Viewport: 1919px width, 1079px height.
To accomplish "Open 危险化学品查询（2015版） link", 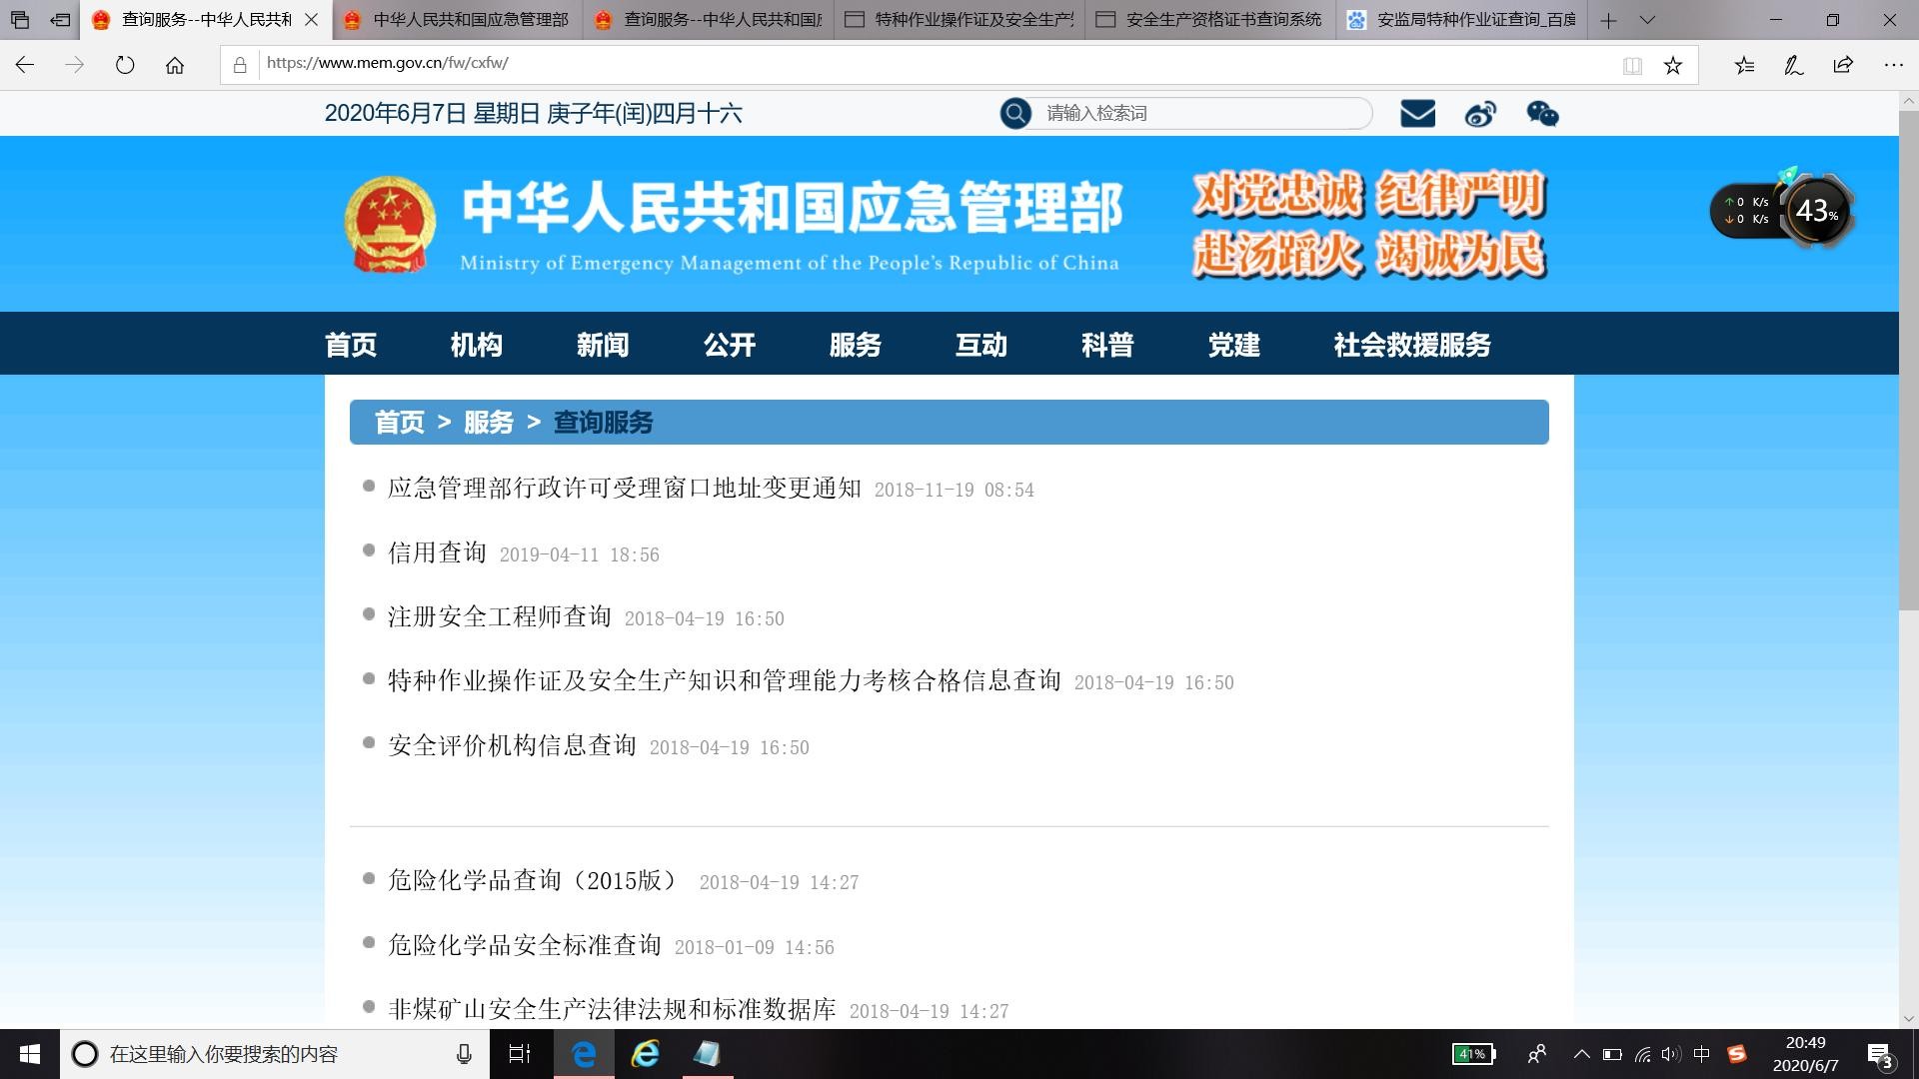I will [533, 880].
